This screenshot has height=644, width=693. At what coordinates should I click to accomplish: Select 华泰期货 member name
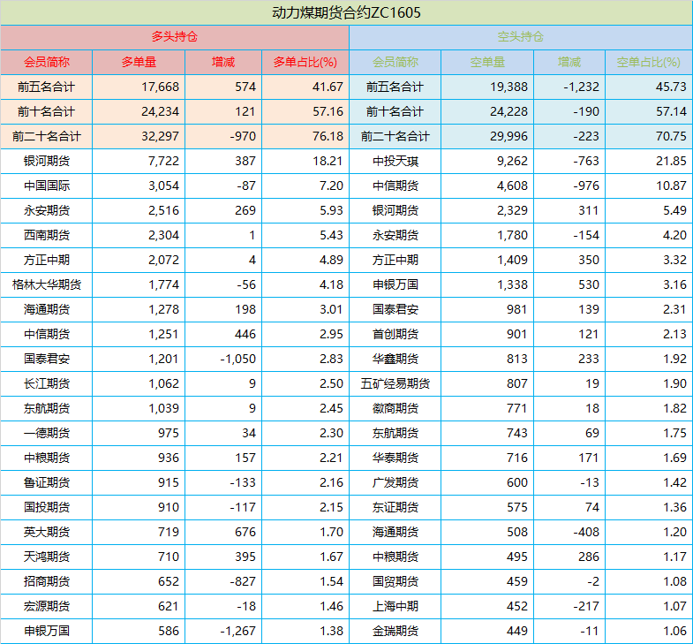(x=395, y=458)
